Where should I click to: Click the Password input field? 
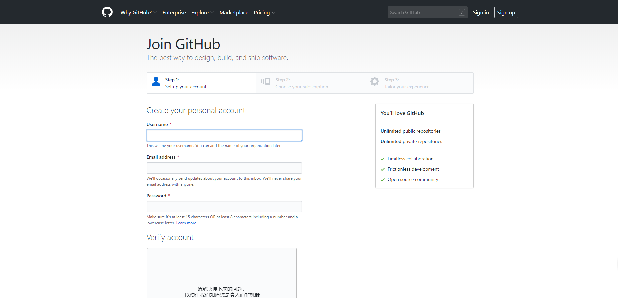pos(224,207)
